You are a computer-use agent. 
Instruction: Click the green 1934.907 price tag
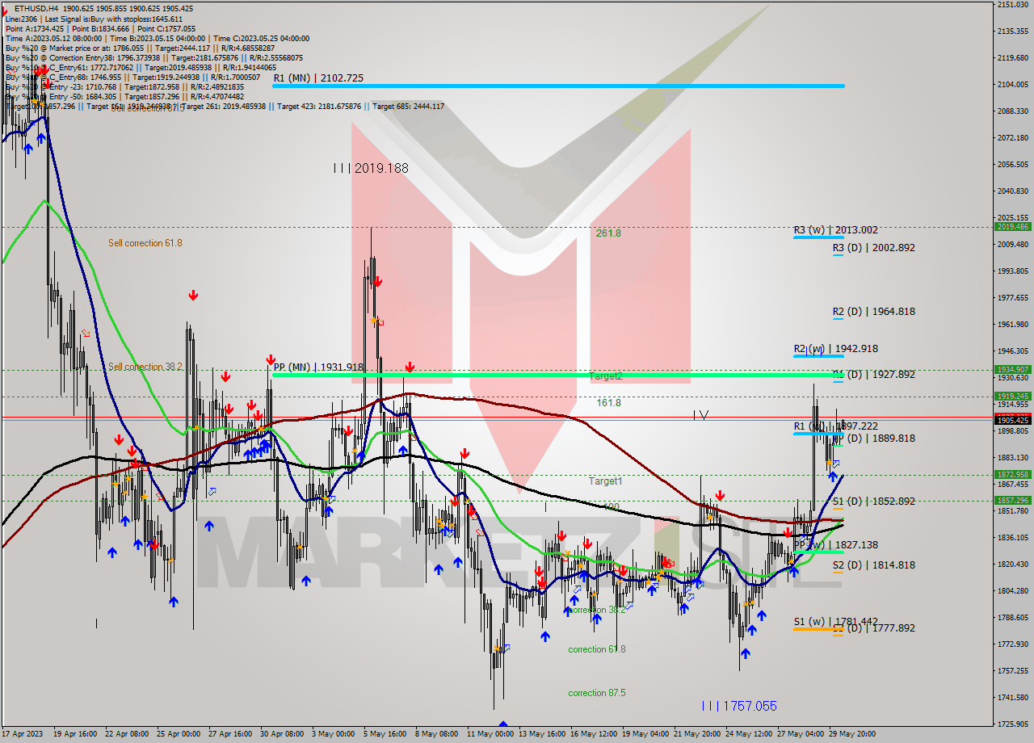coord(1012,369)
